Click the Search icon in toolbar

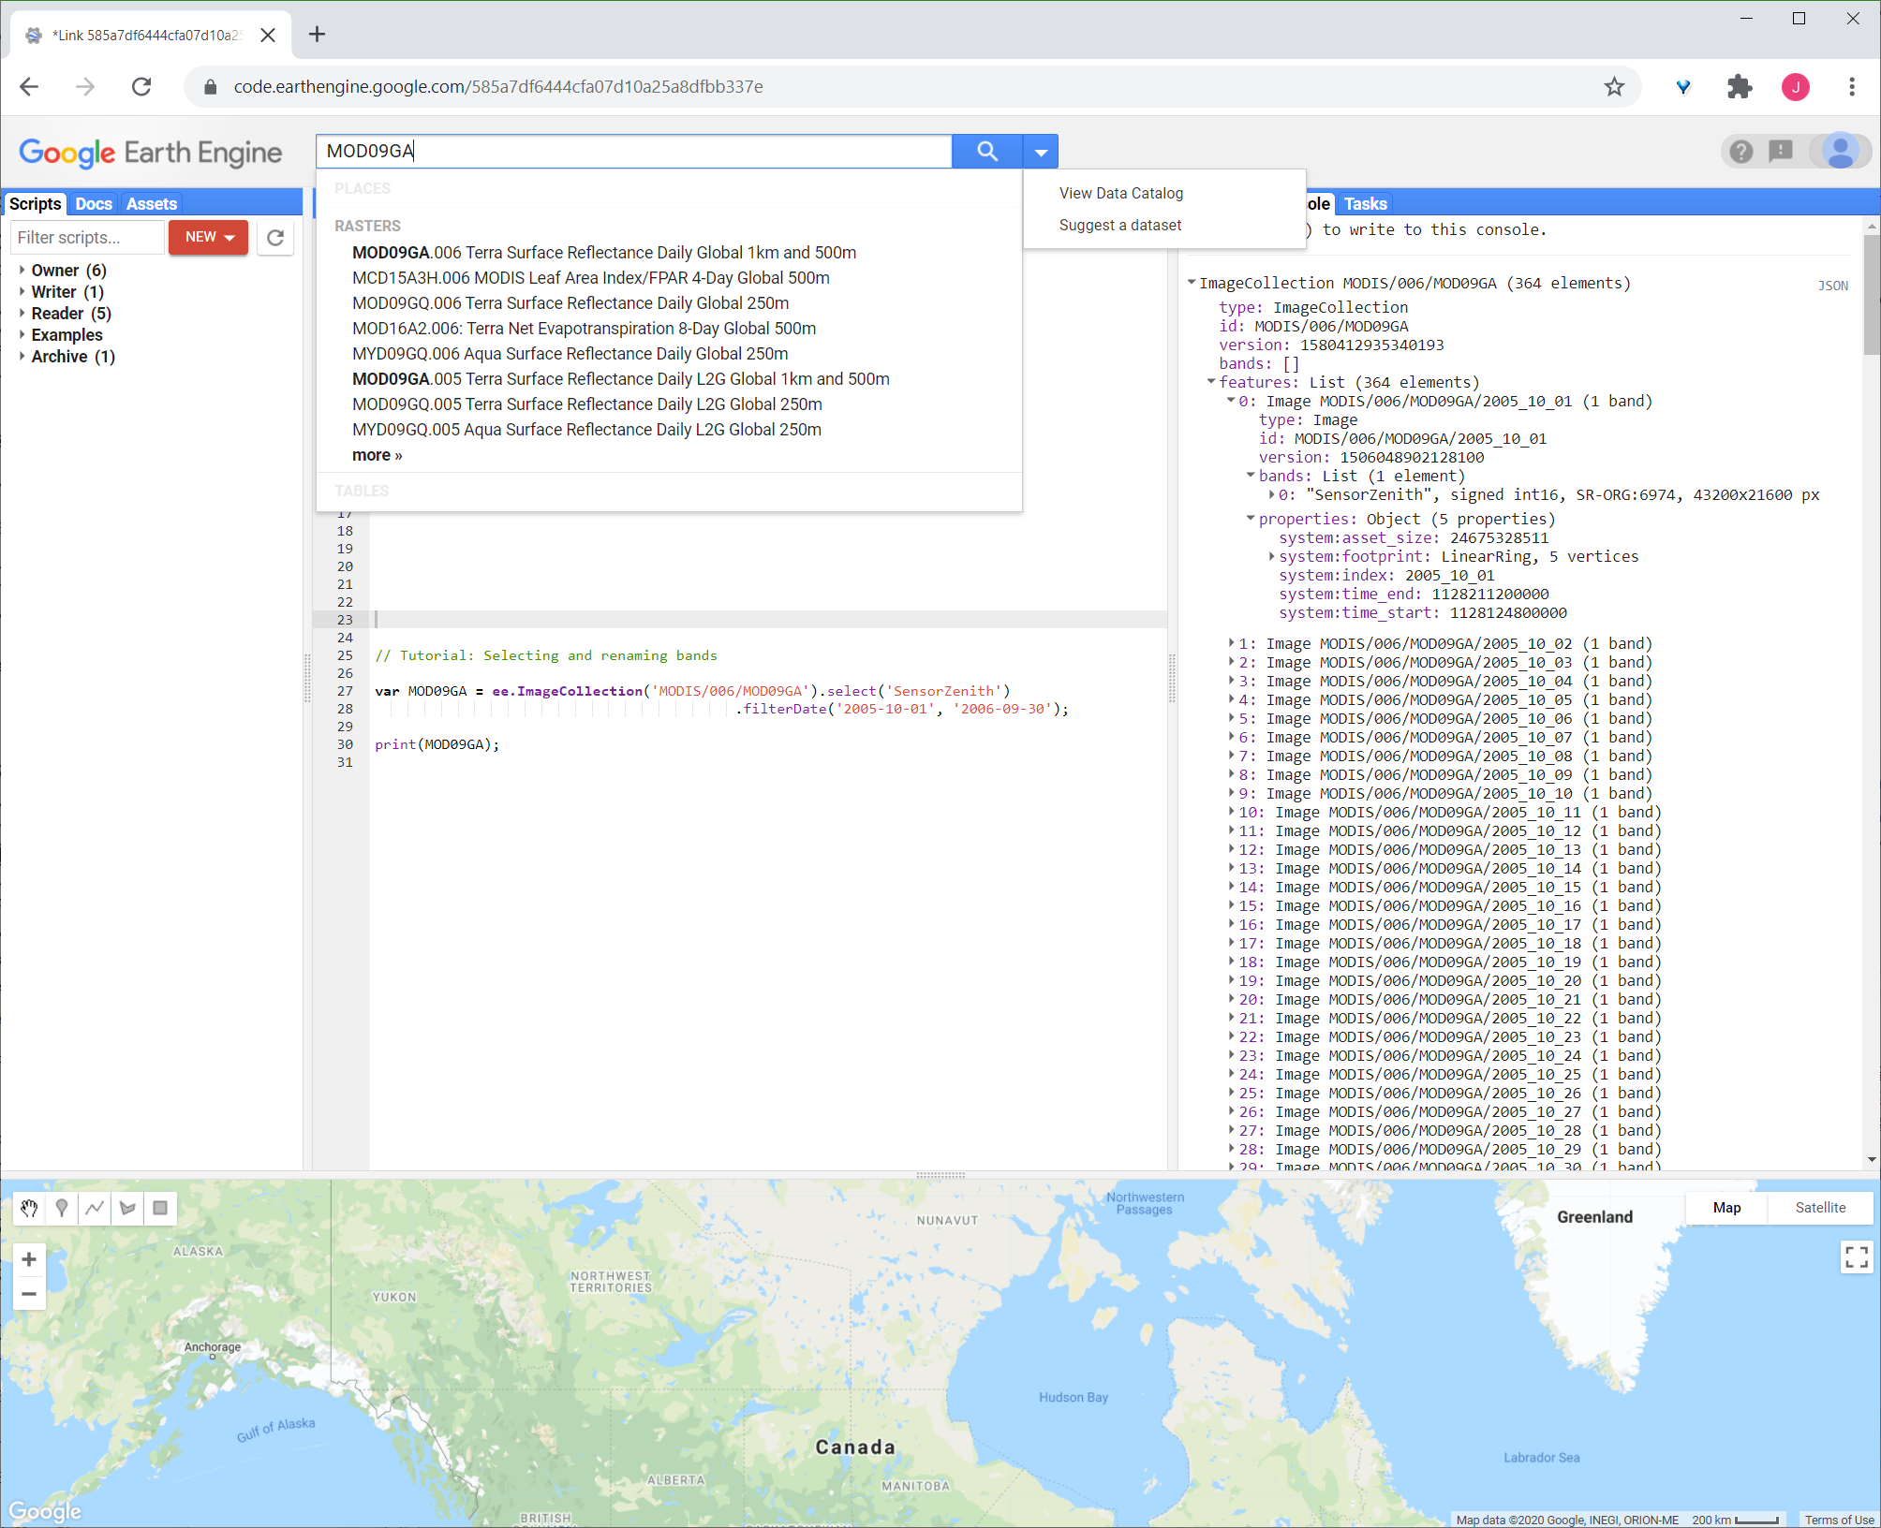(x=989, y=152)
